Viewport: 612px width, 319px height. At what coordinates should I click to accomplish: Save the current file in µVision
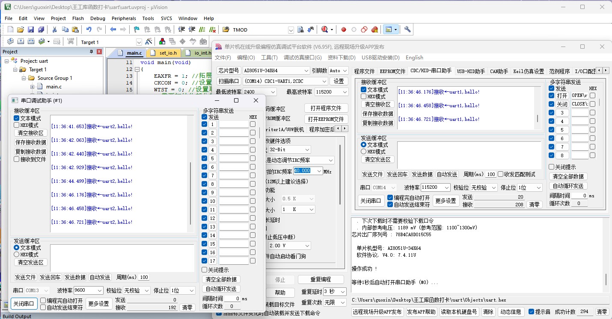[x=31, y=29]
